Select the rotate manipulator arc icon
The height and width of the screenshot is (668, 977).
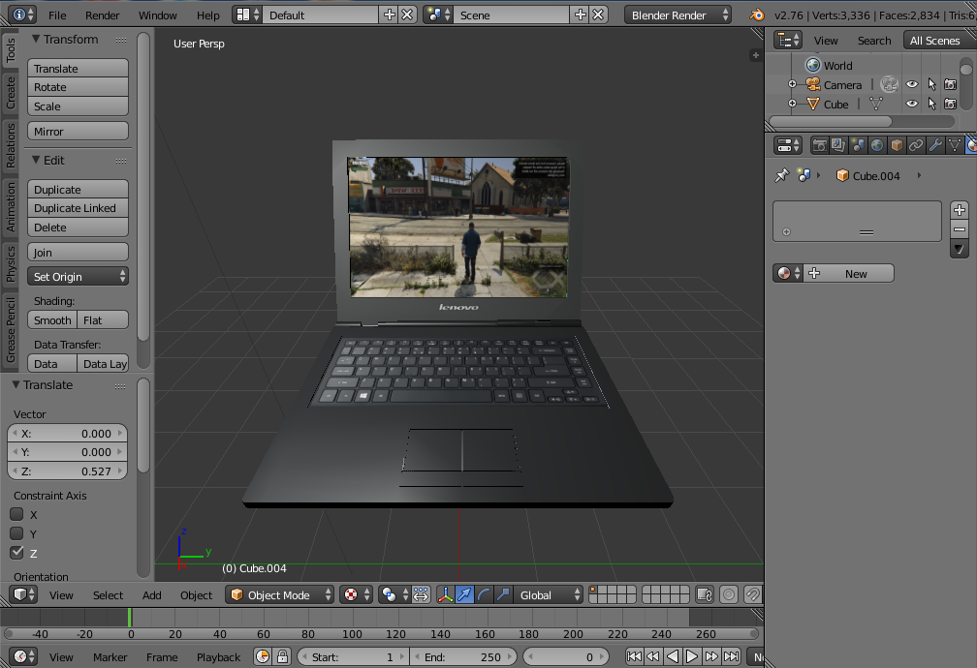(x=484, y=594)
